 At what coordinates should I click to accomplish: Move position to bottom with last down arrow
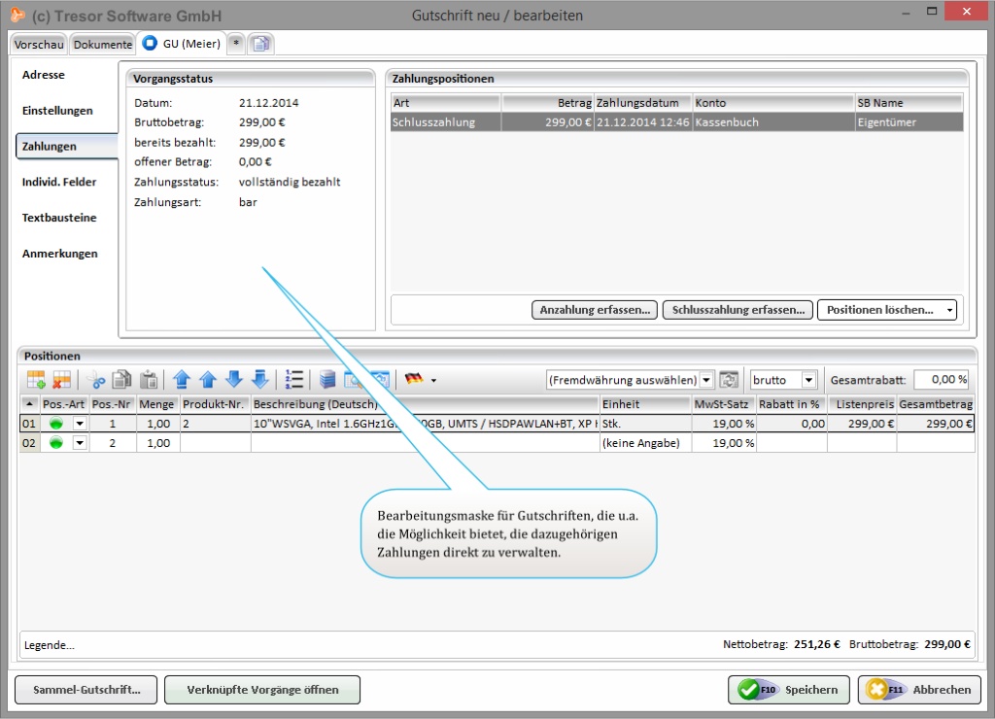pos(259,380)
